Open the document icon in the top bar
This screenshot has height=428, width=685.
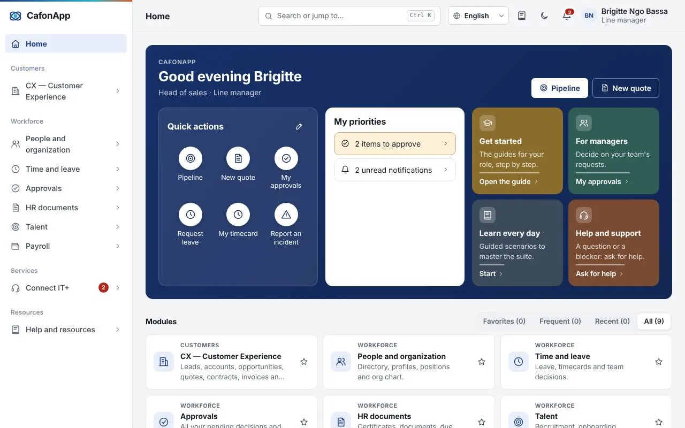522,16
